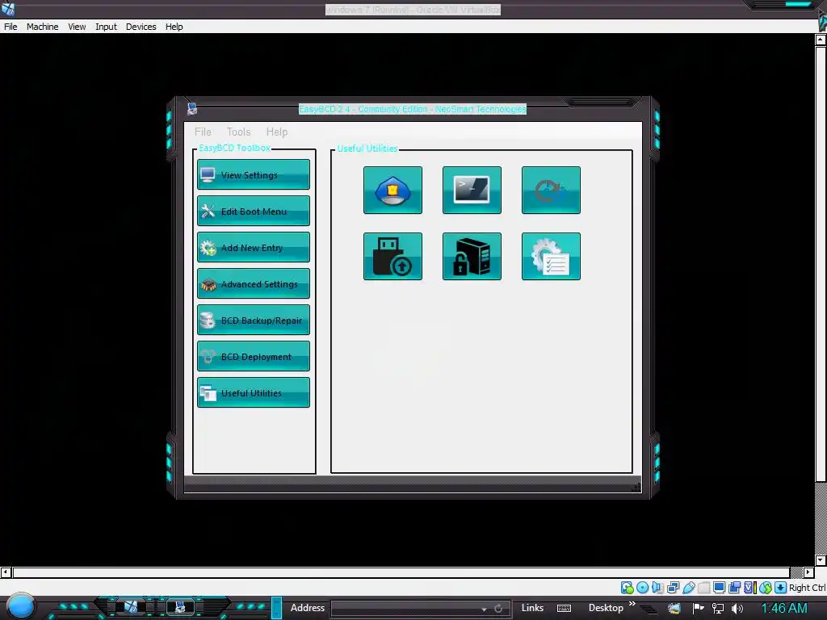Open EasyBCD Help menu
Screen dimensions: 827x620
276,132
